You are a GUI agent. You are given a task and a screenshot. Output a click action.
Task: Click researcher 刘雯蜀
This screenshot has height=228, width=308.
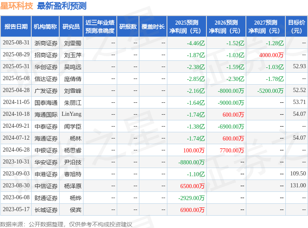(73, 43)
